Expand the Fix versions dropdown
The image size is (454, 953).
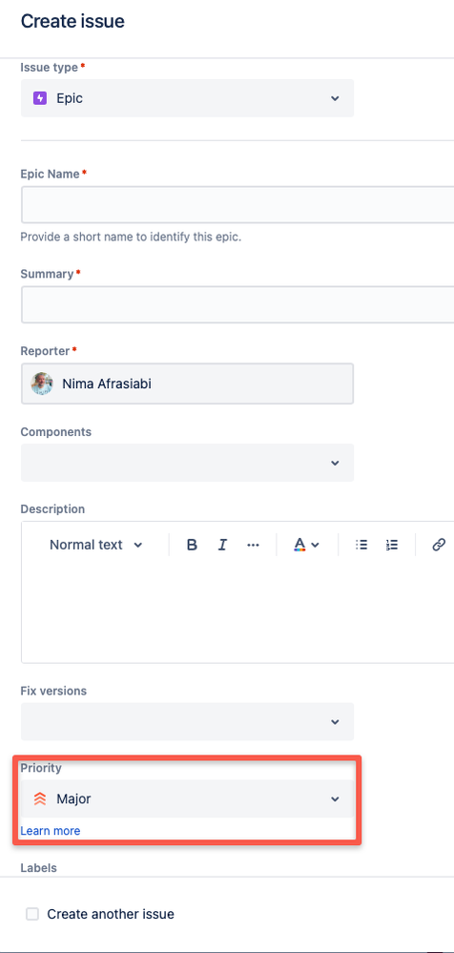pyautogui.click(x=187, y=721)
